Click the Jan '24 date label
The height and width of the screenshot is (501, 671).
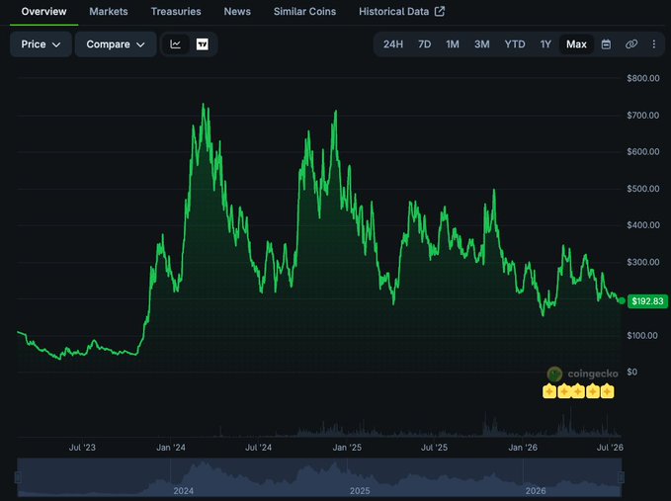pos(171,448)
